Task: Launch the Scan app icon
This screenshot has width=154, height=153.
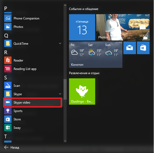Action: (x=8, y=85)
